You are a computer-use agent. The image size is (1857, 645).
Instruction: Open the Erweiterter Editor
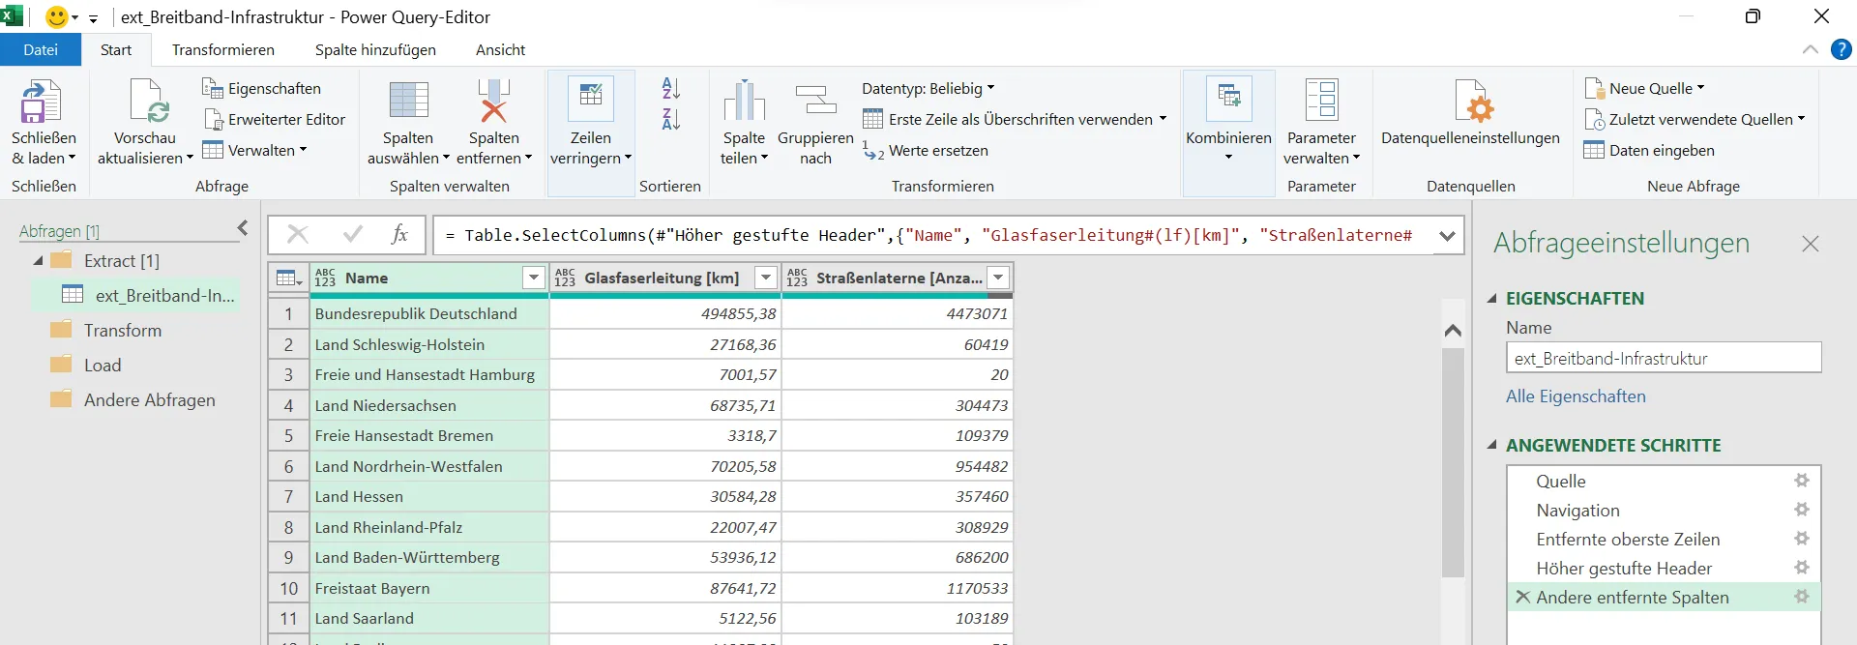point(274,119)
